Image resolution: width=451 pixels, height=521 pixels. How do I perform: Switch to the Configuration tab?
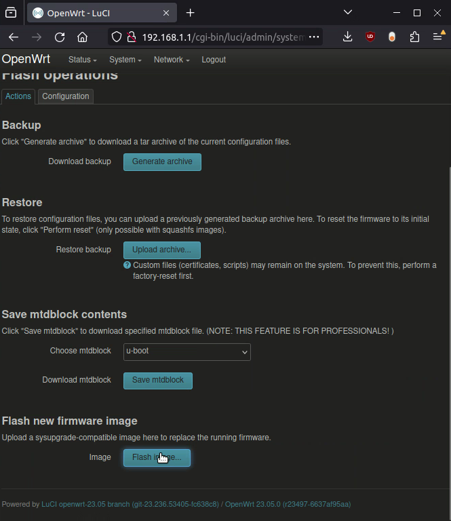65,96
